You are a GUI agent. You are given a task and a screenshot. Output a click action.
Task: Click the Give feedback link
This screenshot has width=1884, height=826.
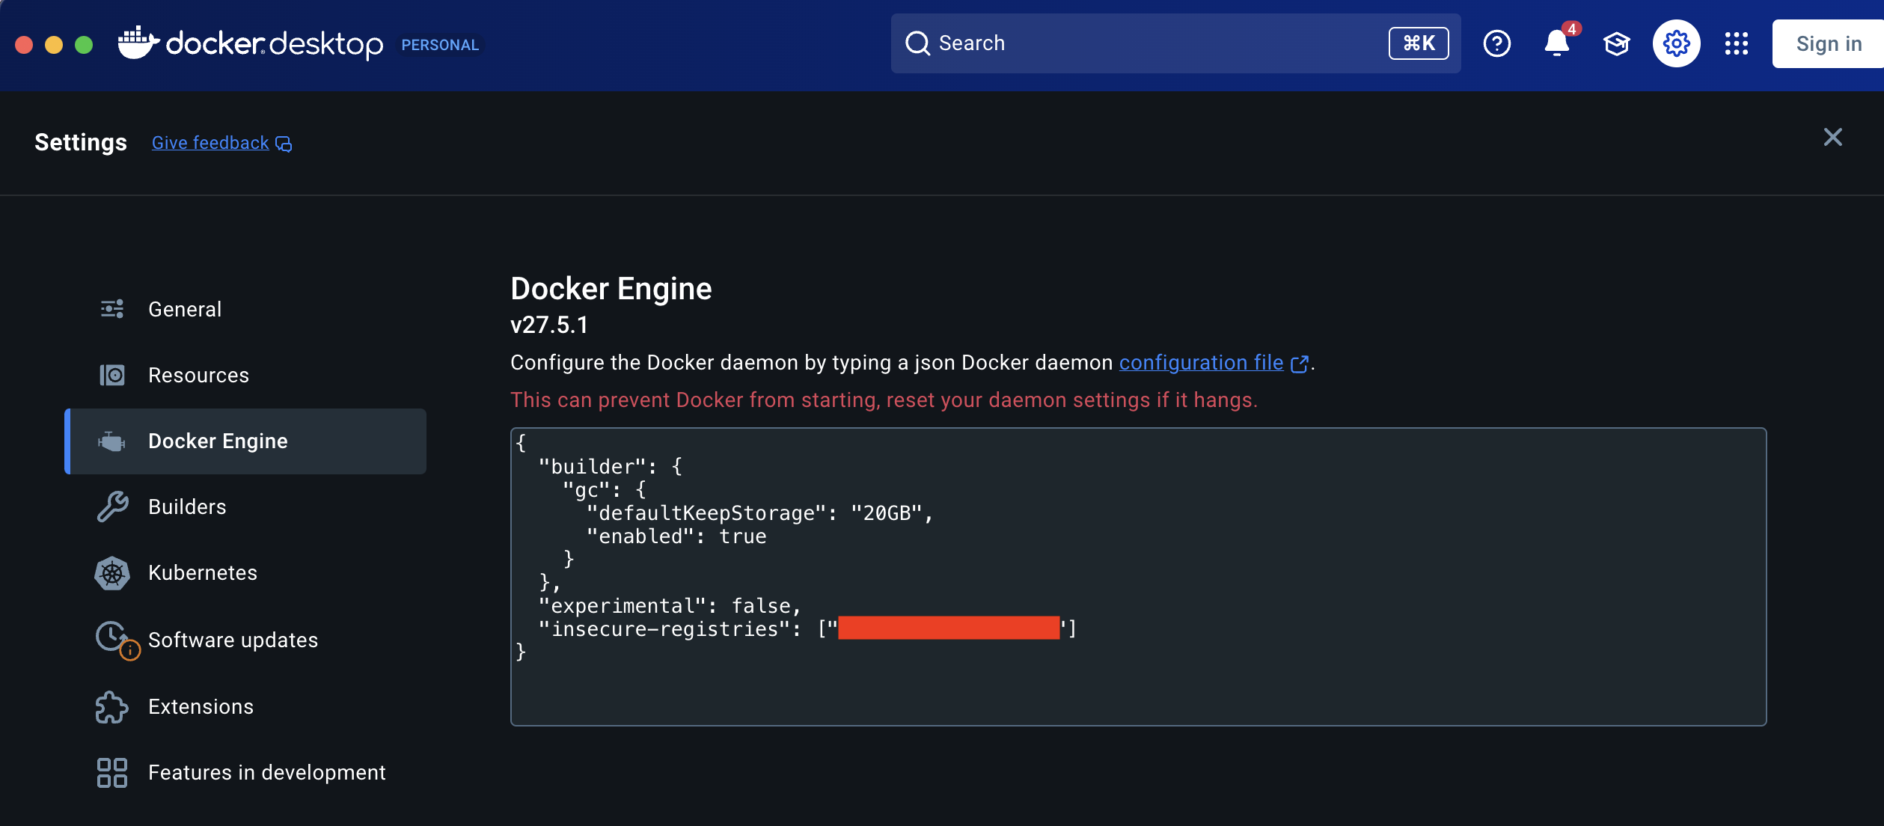210,143
